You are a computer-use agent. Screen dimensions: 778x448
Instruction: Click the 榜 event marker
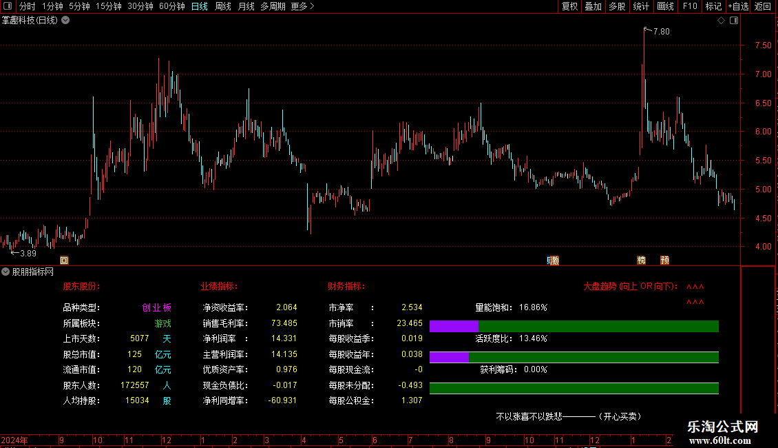[x=641, y=261]
